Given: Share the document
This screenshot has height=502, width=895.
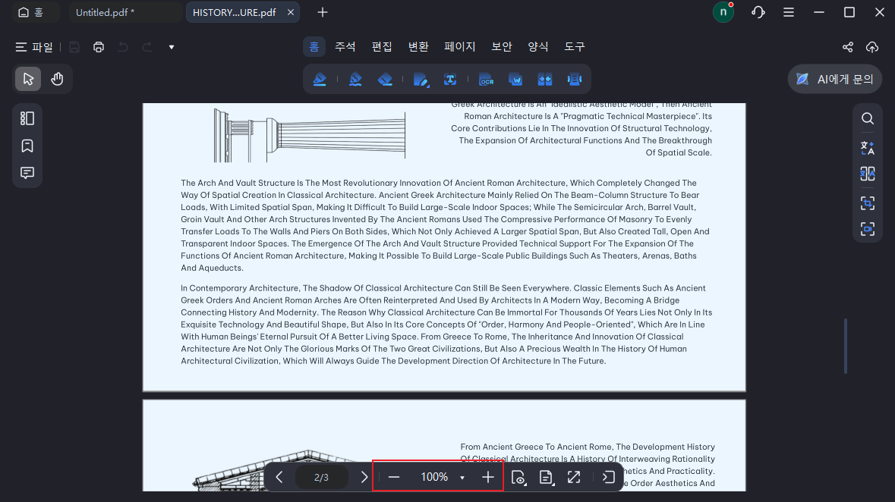Looking at the screenshot, I should click(848, 47).
